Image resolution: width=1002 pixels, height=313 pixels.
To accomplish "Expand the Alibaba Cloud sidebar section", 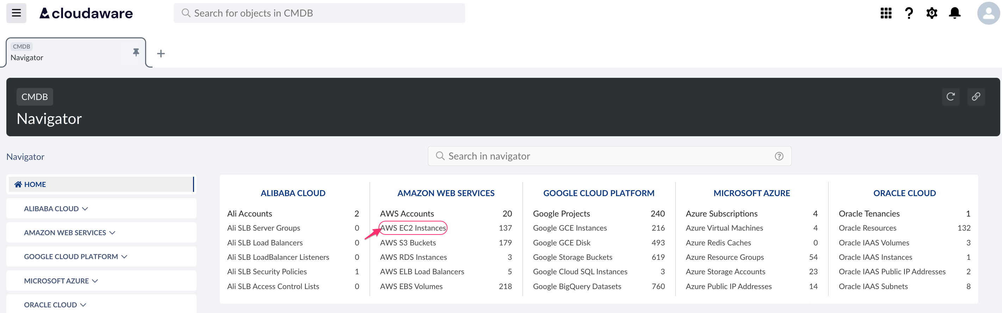I will tap(56, 209).
